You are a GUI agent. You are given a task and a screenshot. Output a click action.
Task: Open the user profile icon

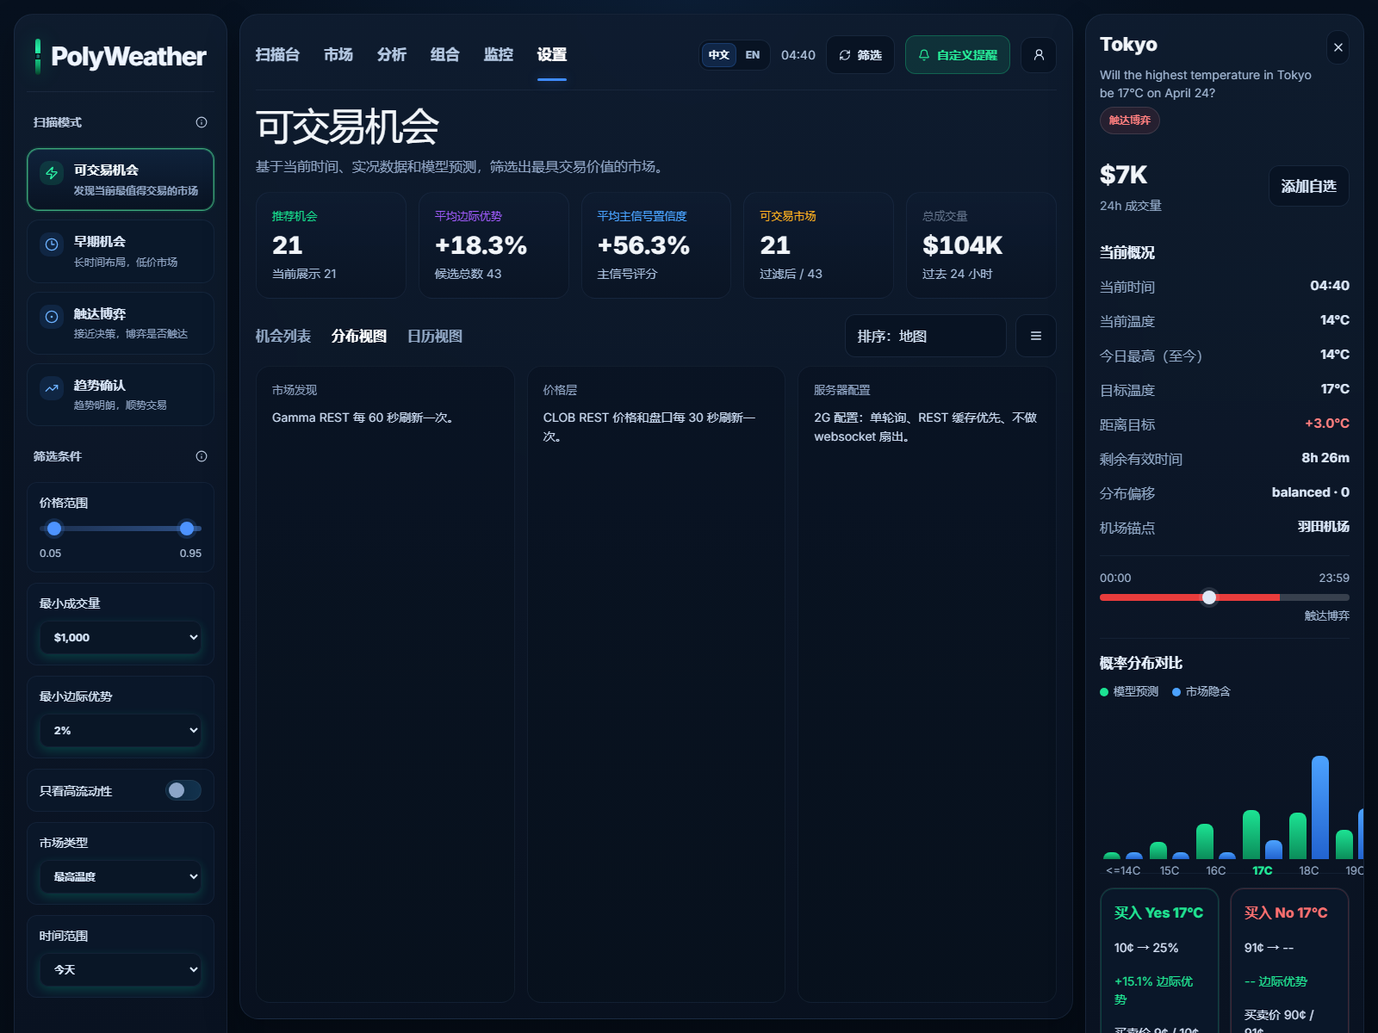coord(1039,55)
